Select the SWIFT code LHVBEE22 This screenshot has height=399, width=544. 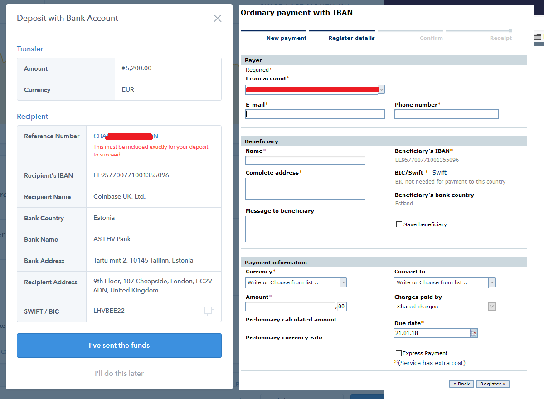tap(109, 311)
